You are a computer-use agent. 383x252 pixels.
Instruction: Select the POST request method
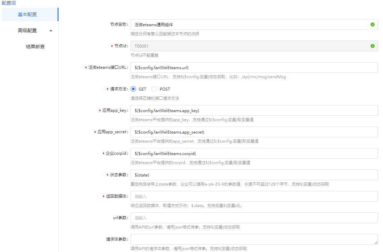coord(154,89)
